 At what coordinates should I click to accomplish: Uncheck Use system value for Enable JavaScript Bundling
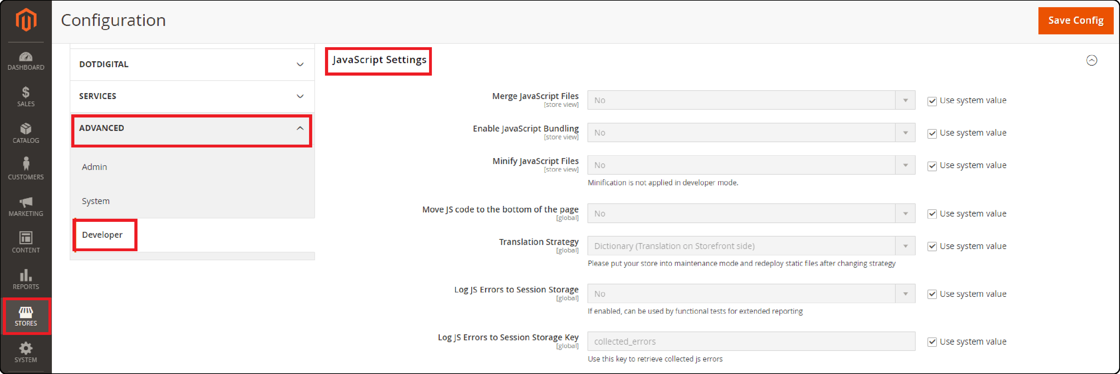click(x=932, y=133)
